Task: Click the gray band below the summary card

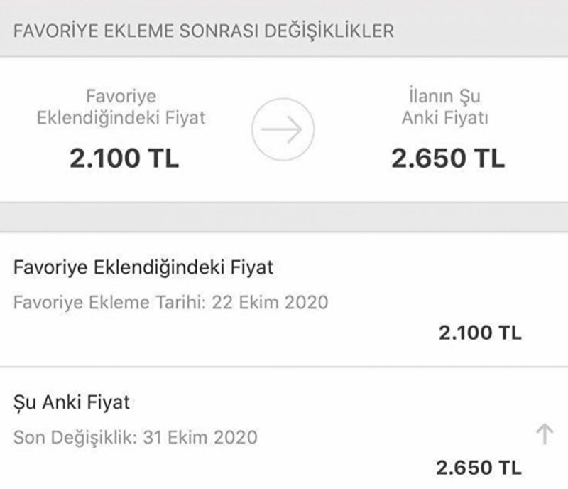Action: point(284,217)
